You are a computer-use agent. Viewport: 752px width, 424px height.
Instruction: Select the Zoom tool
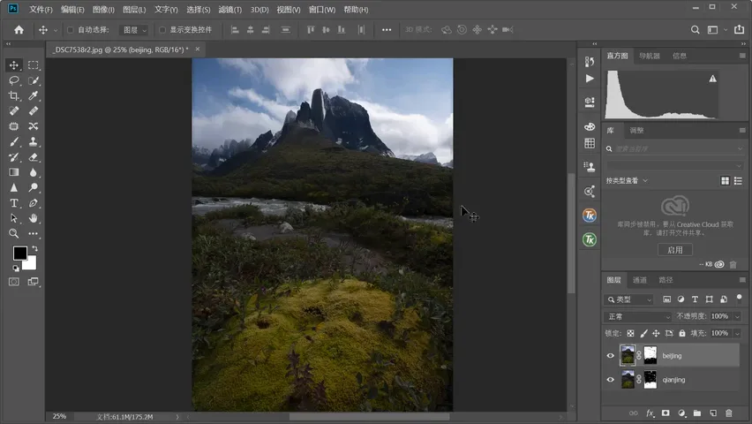[x=14, y=233]
